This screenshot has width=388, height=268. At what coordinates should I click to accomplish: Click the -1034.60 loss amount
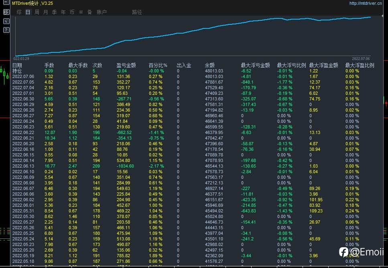pos(125,166)
